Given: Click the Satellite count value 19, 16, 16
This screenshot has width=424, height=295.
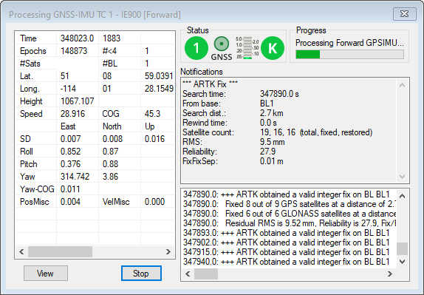Looking at the screenshot, I should pyautogui.click(x=278, y=132).
